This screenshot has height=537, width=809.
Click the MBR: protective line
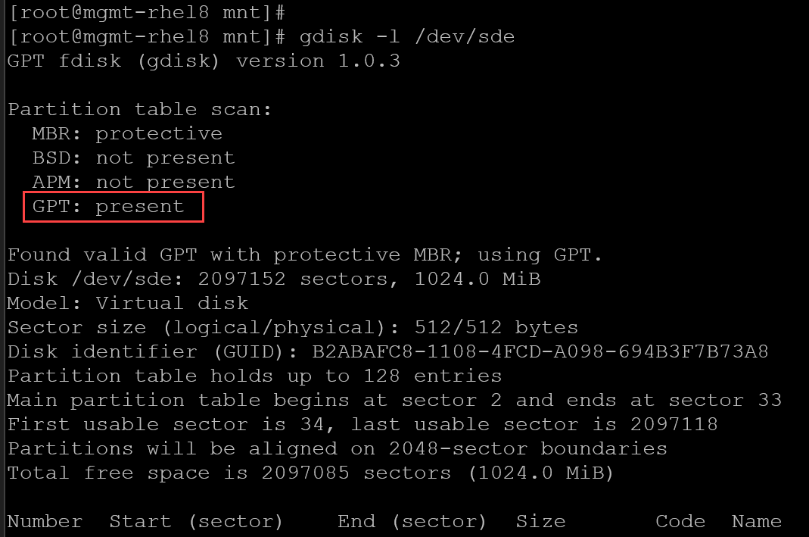tap(127, 134)
